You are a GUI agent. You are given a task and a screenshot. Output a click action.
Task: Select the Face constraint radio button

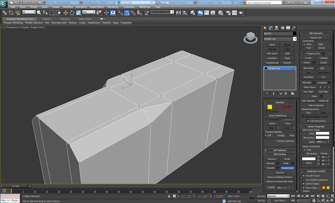tap(304, 48)
